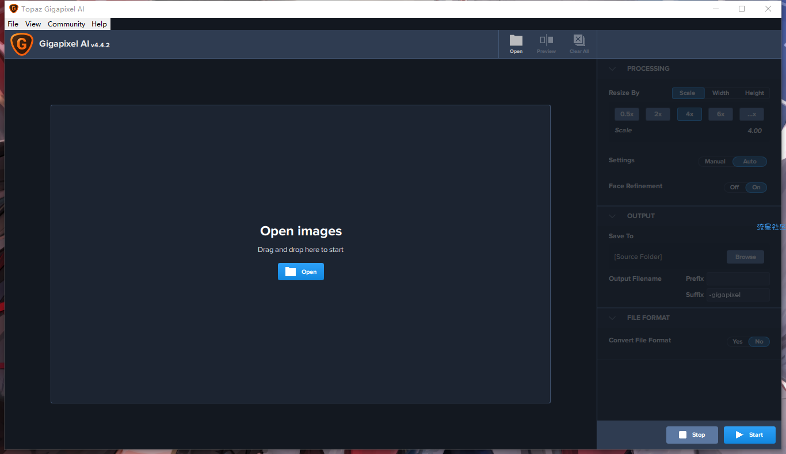Image resolution: width=786 pixels, height=454 pixels.
Task: Set Convert File Format to Yes
Action: coord(738,342)
